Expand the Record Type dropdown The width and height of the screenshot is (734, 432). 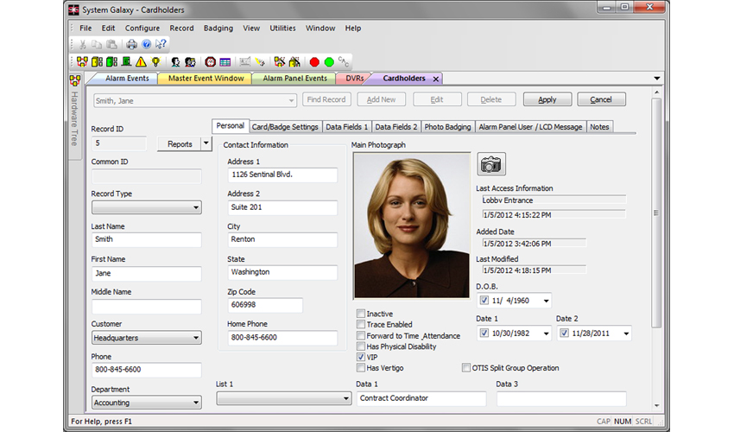coord(146,207)
